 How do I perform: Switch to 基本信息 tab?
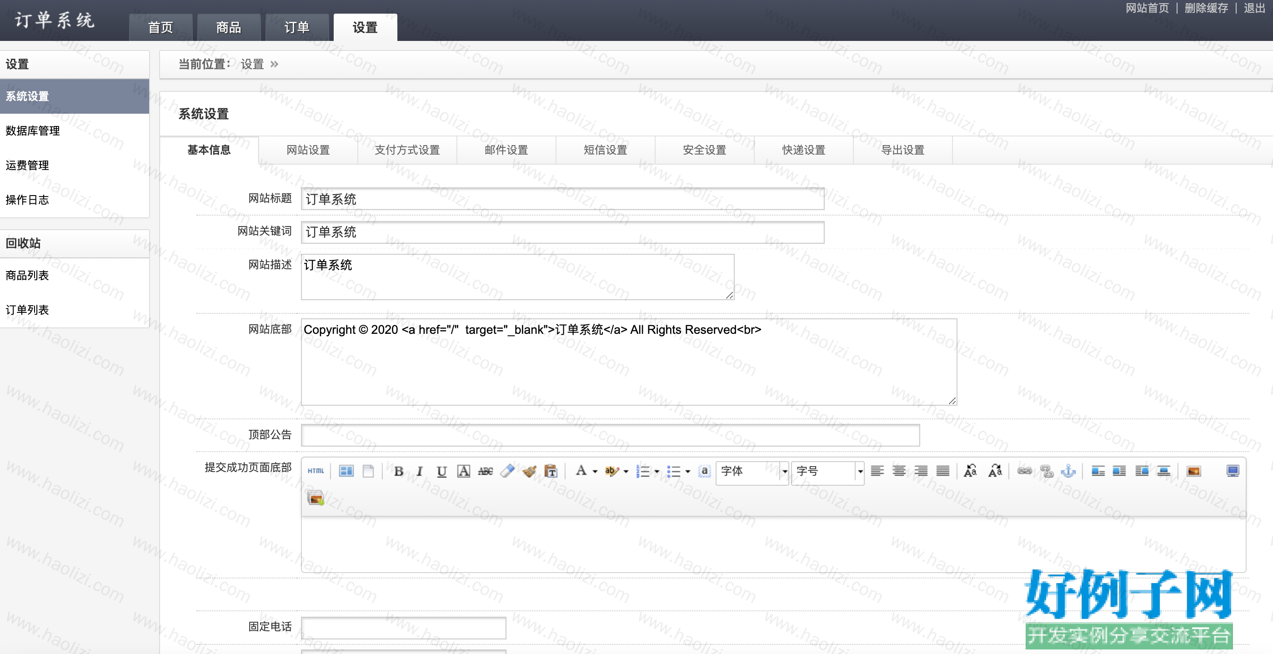point(209,150)
